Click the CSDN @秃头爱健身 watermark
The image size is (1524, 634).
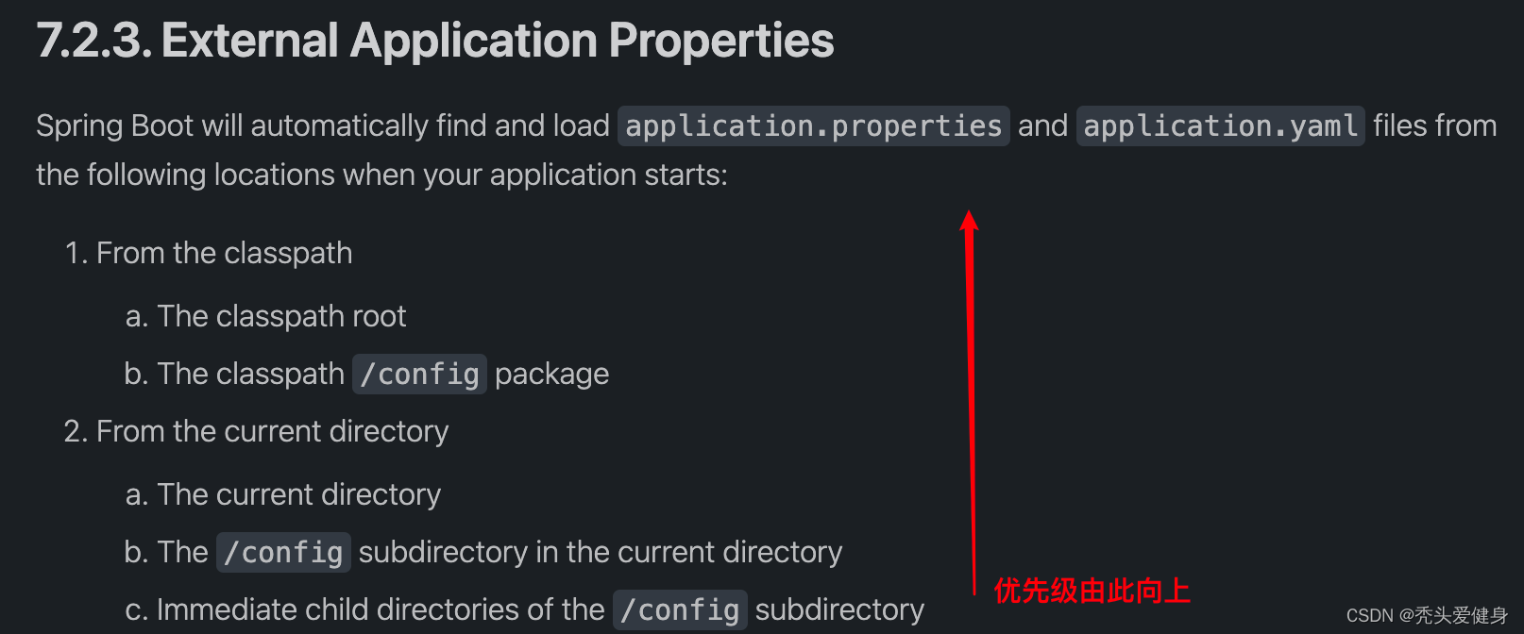[x=1426, y=615]
